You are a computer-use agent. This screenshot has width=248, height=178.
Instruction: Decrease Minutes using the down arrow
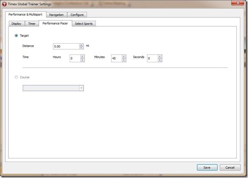124,60
